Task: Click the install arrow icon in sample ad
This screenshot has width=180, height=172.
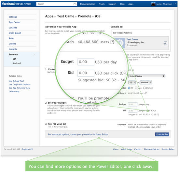Action: coord(165,43)
